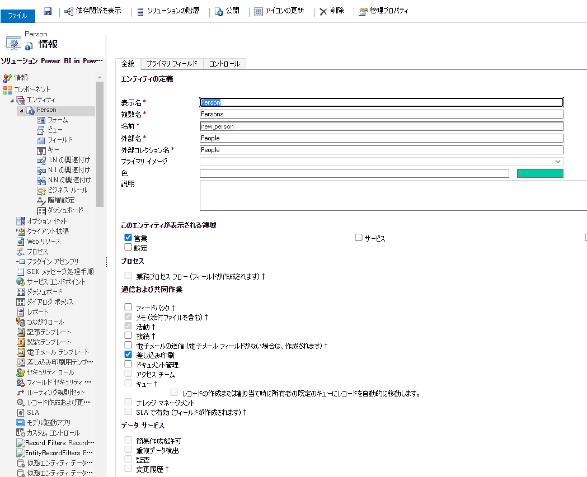Switch to プライマリ フィールド tab
587x477 pixels.
point(172,64)
